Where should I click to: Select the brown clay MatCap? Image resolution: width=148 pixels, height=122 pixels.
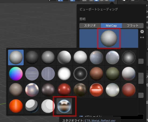[x=96, y=74]
